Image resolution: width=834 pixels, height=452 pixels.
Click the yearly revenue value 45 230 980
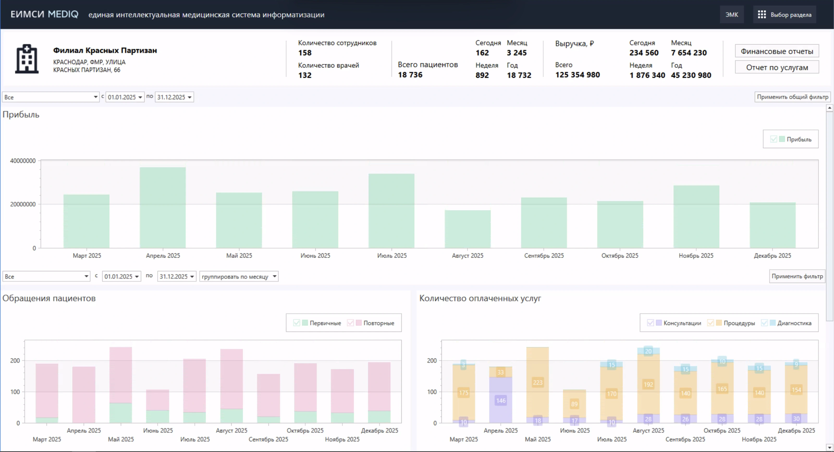691,75
